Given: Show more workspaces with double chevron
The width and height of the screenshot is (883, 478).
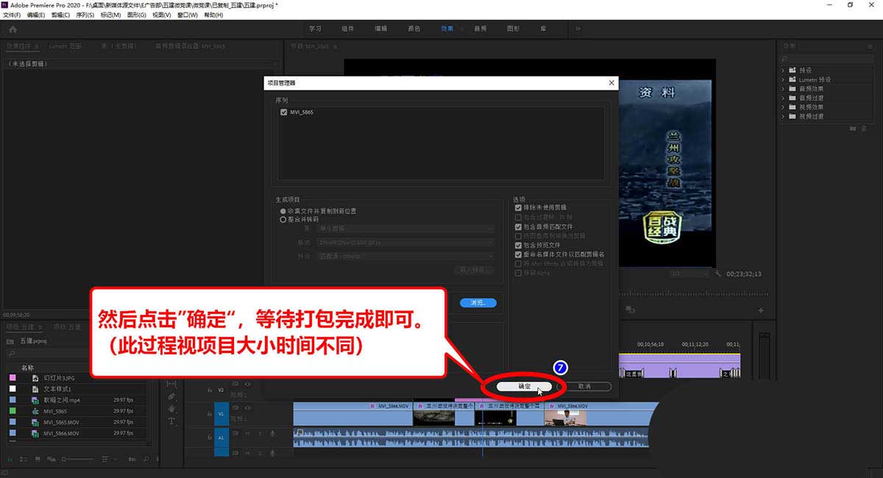Looking at the screenshot, I should (x=578, y=29).
